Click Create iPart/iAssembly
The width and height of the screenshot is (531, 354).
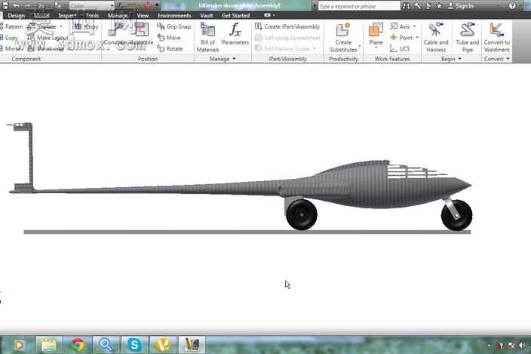287,26
